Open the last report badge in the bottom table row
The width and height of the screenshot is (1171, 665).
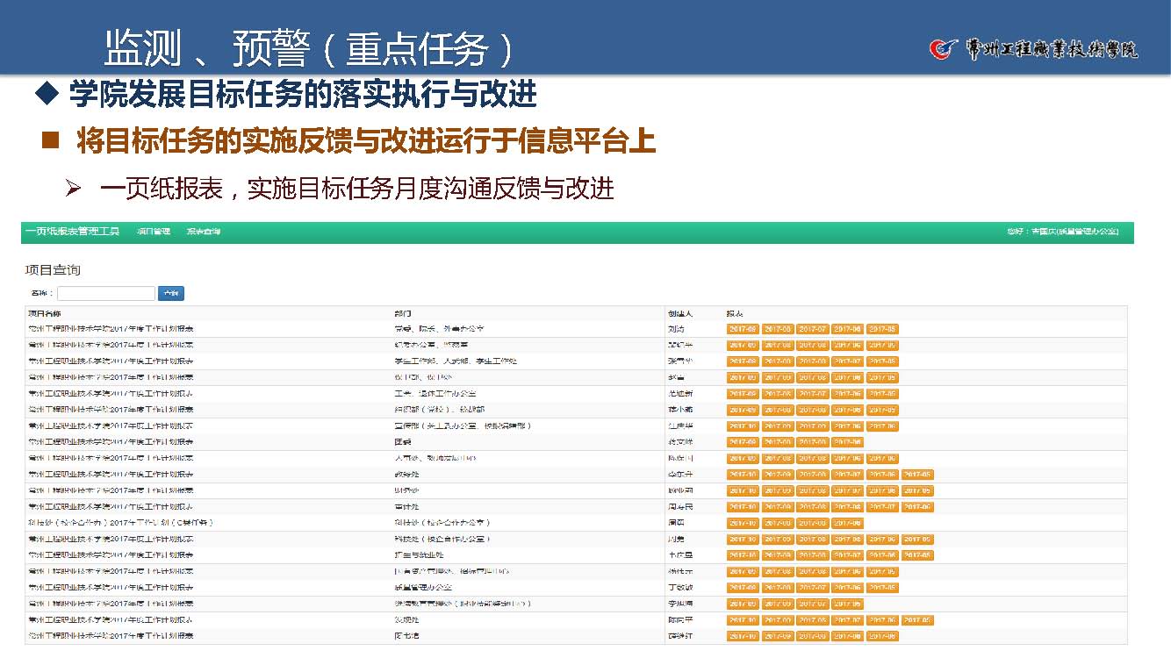point(882,636)
